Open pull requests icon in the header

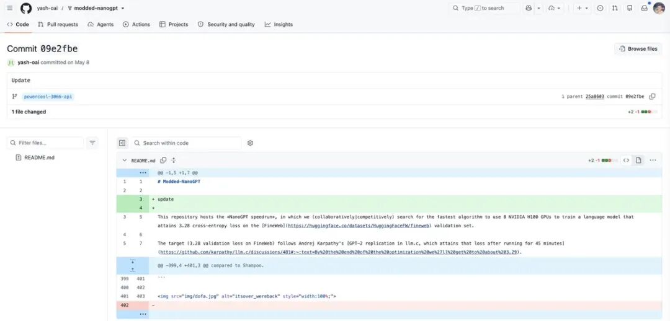click(x=614, y=8)
